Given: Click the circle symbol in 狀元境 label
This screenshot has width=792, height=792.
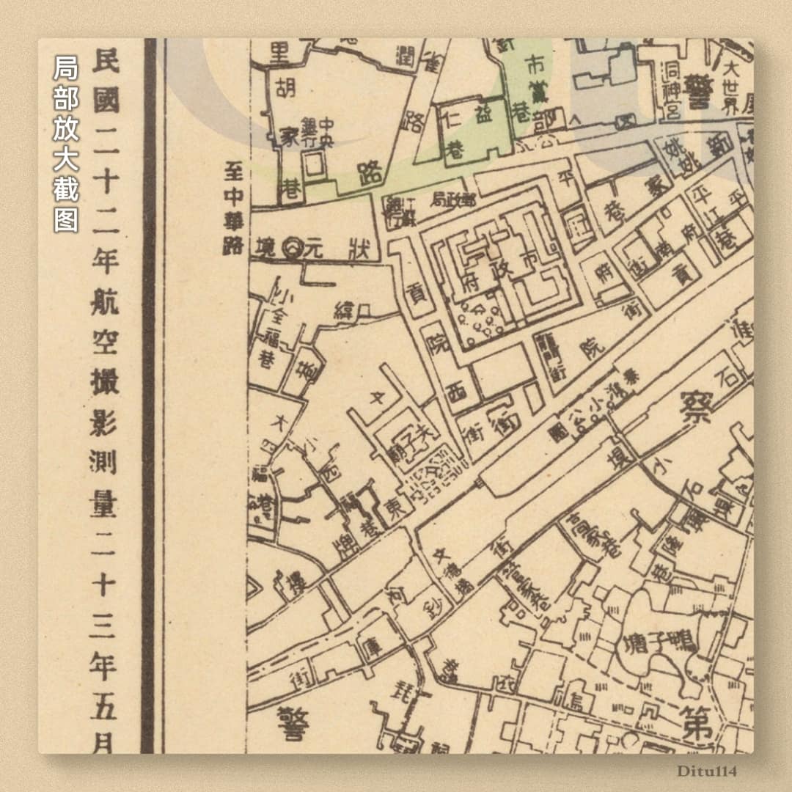Looking at the screenshot, I should 294,249.
